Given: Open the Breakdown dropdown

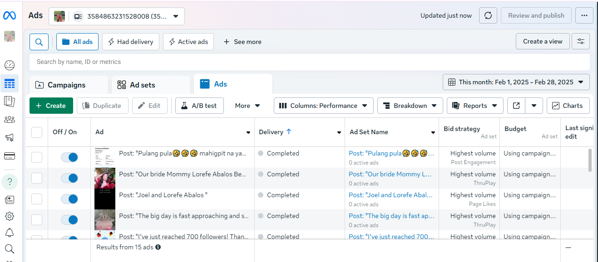Looking at the screenshot, I should [x=410, y=106].
